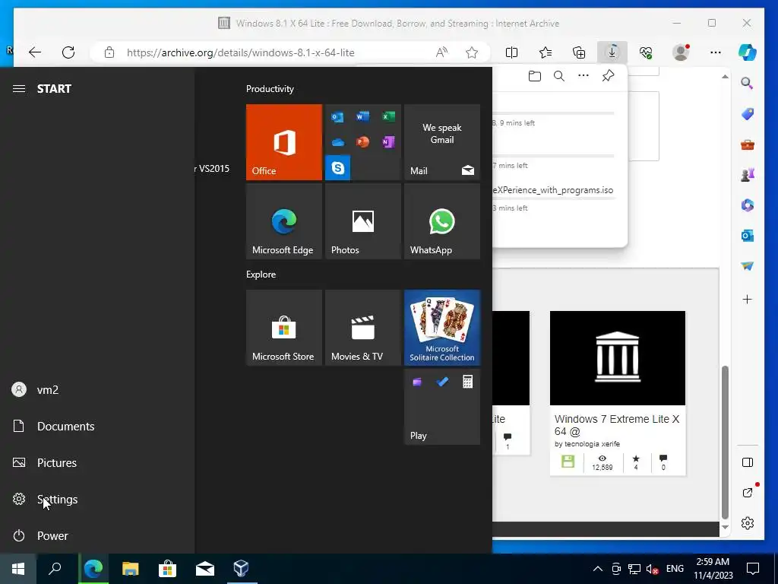Screen dimensions: 778x584
Task: Expand the Start hamburger menu
Action: 19,89
